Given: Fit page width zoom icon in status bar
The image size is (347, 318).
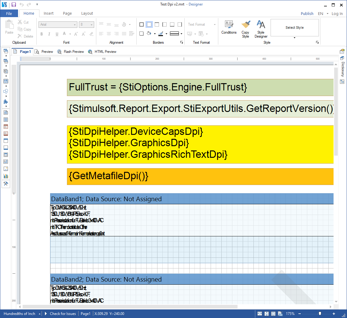Looking at the screenshot, I should pos(260,314).
